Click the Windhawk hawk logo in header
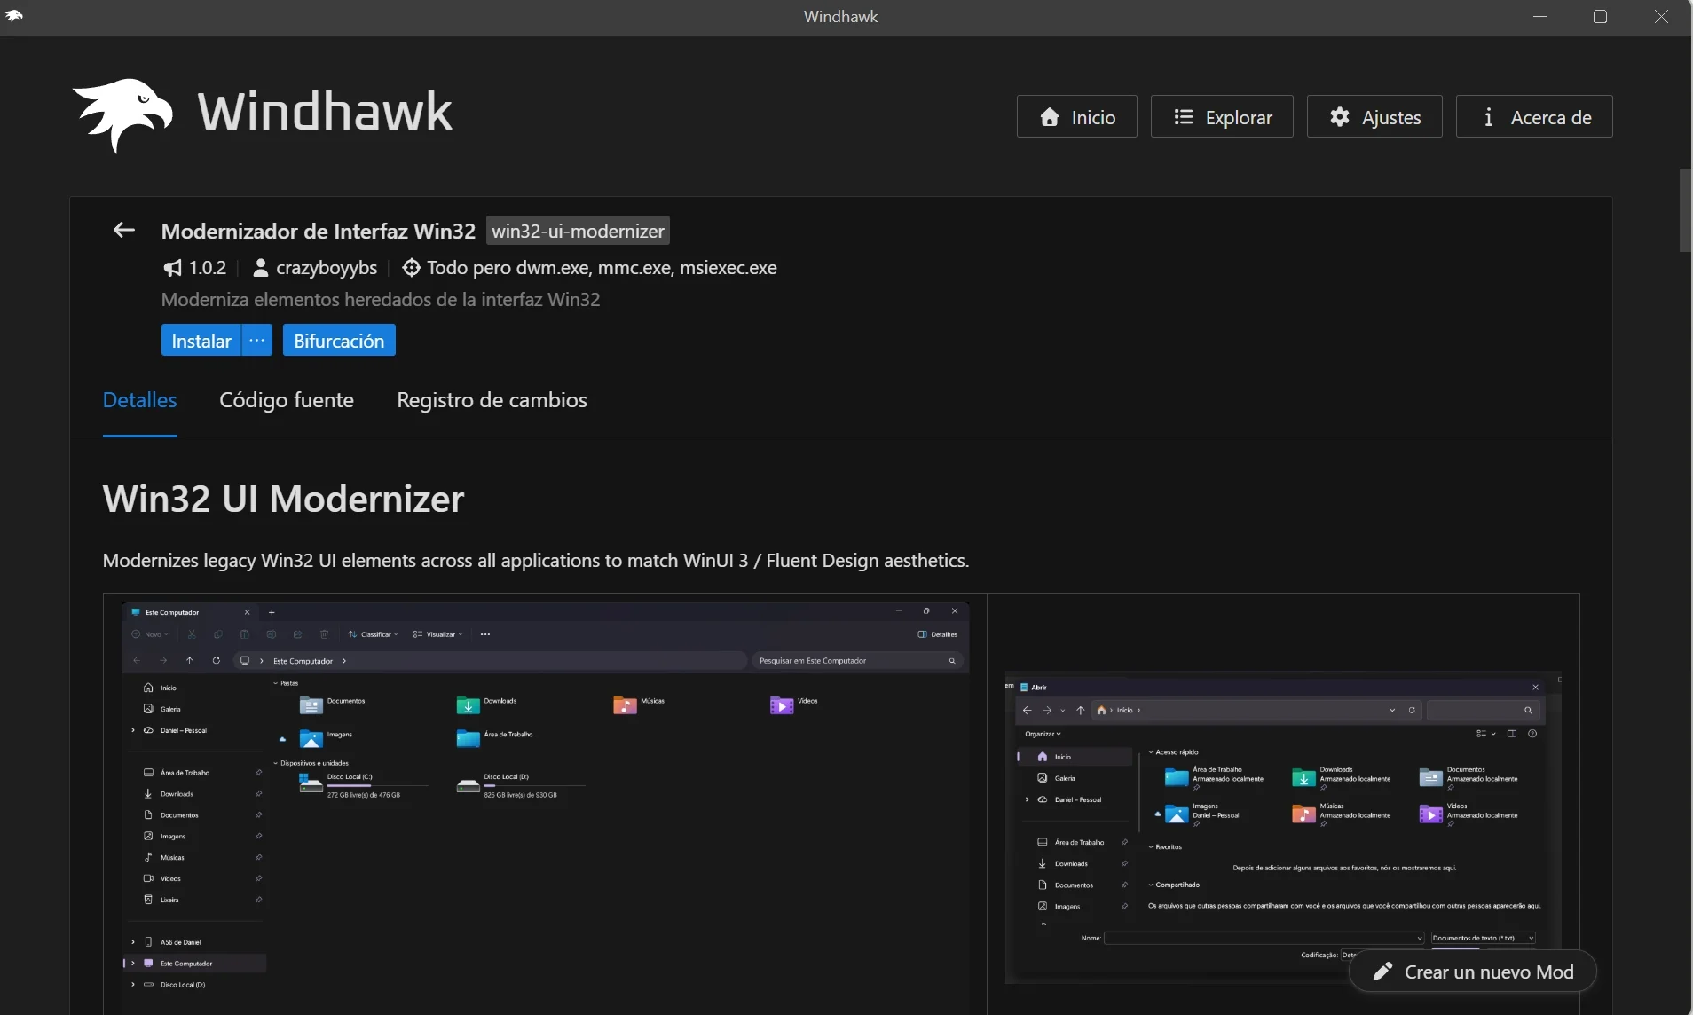Screen dimensions: 1693x1015 (x=122, y=114)
